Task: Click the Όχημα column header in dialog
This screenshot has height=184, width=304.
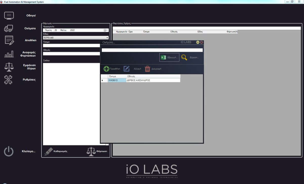Action: click(x=117, y=76)
